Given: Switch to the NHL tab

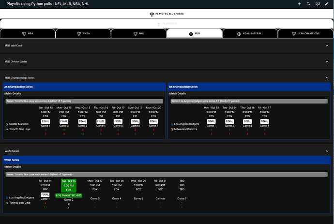Looking at the screenshot, I should point(139,34).
